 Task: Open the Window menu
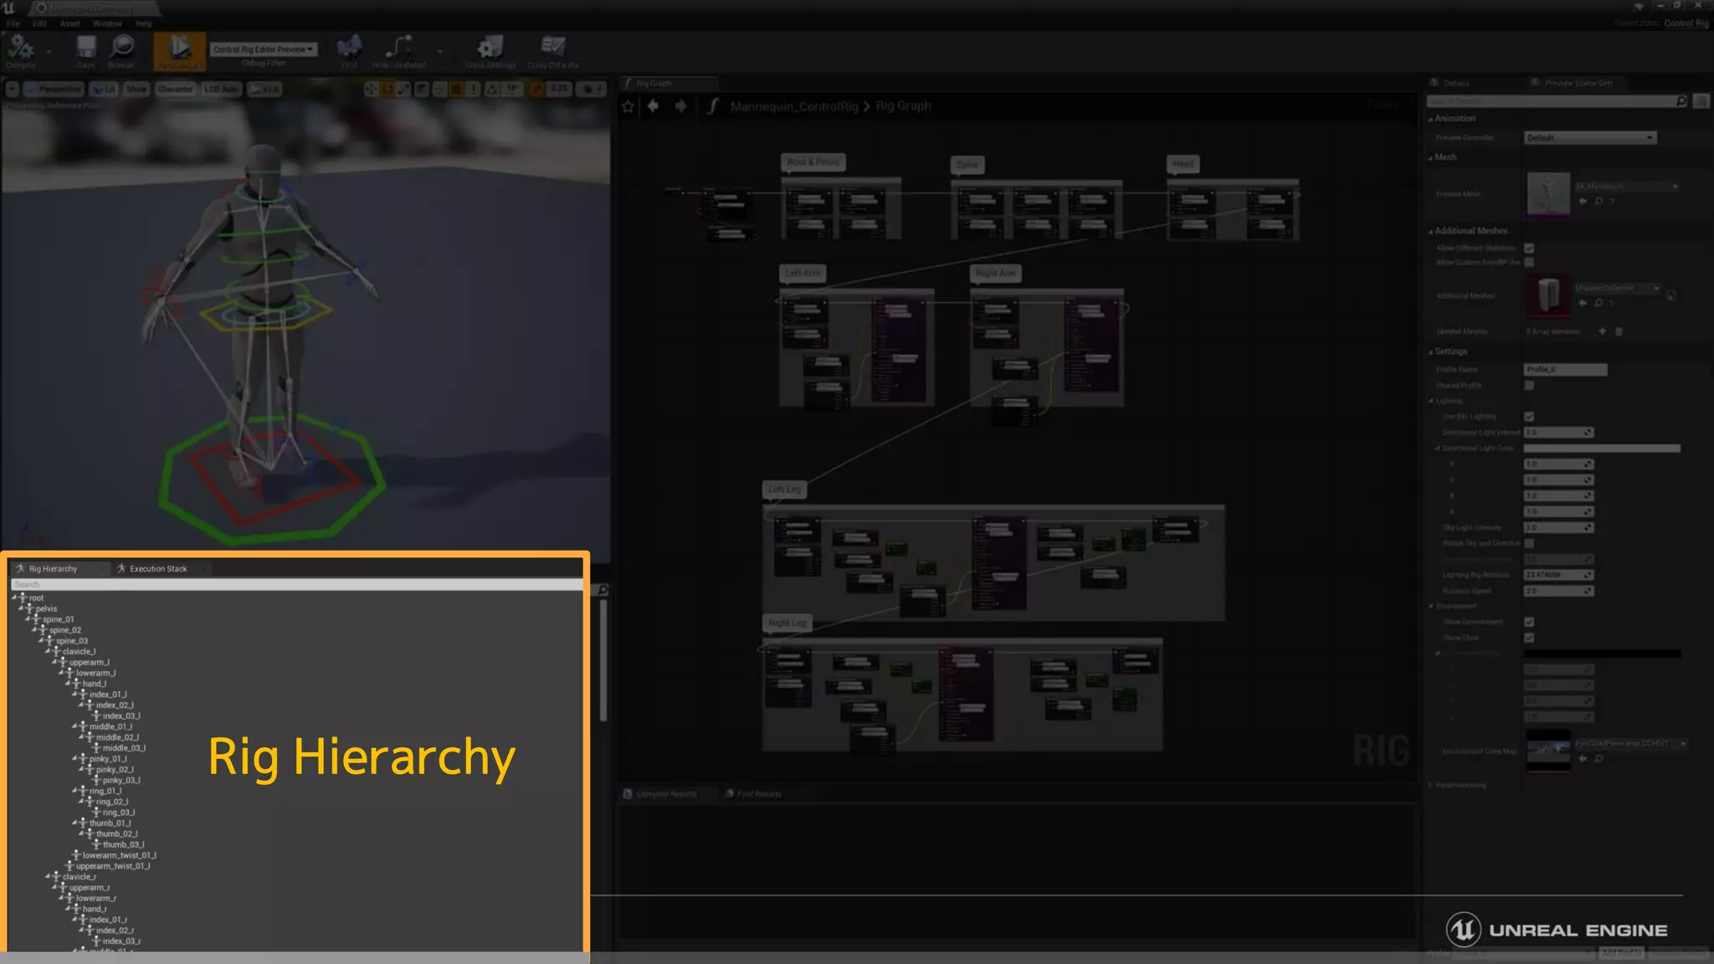pyautogui.click(x=107, y=23)
